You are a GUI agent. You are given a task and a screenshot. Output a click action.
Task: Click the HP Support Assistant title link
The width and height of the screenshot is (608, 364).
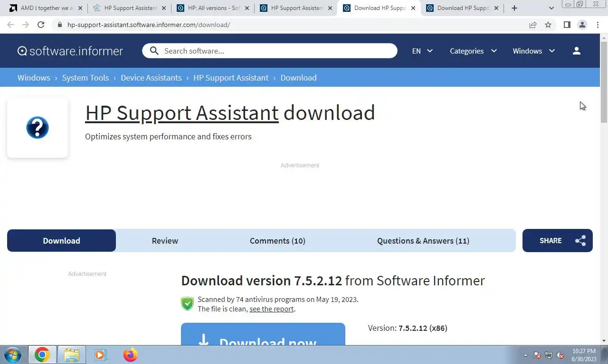click(x=182, y=113)
